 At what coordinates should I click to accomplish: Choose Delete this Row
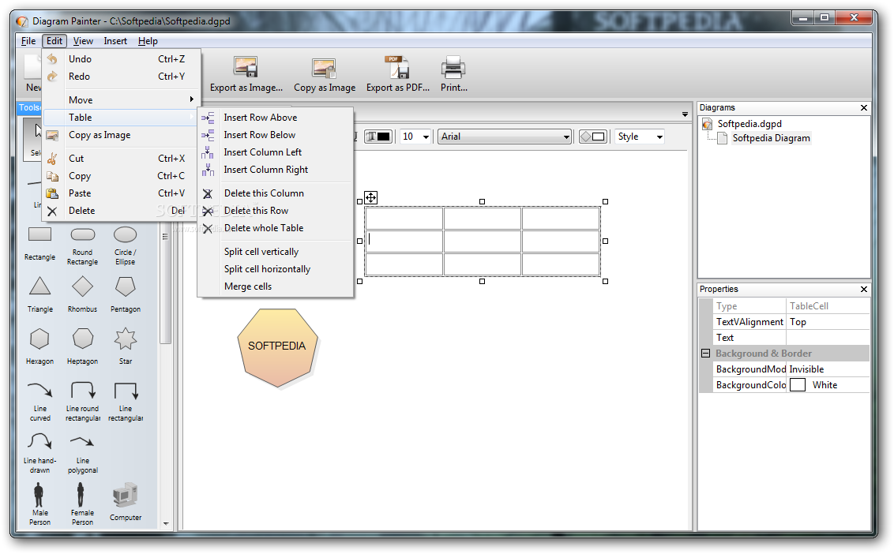(x=276, y=211)
